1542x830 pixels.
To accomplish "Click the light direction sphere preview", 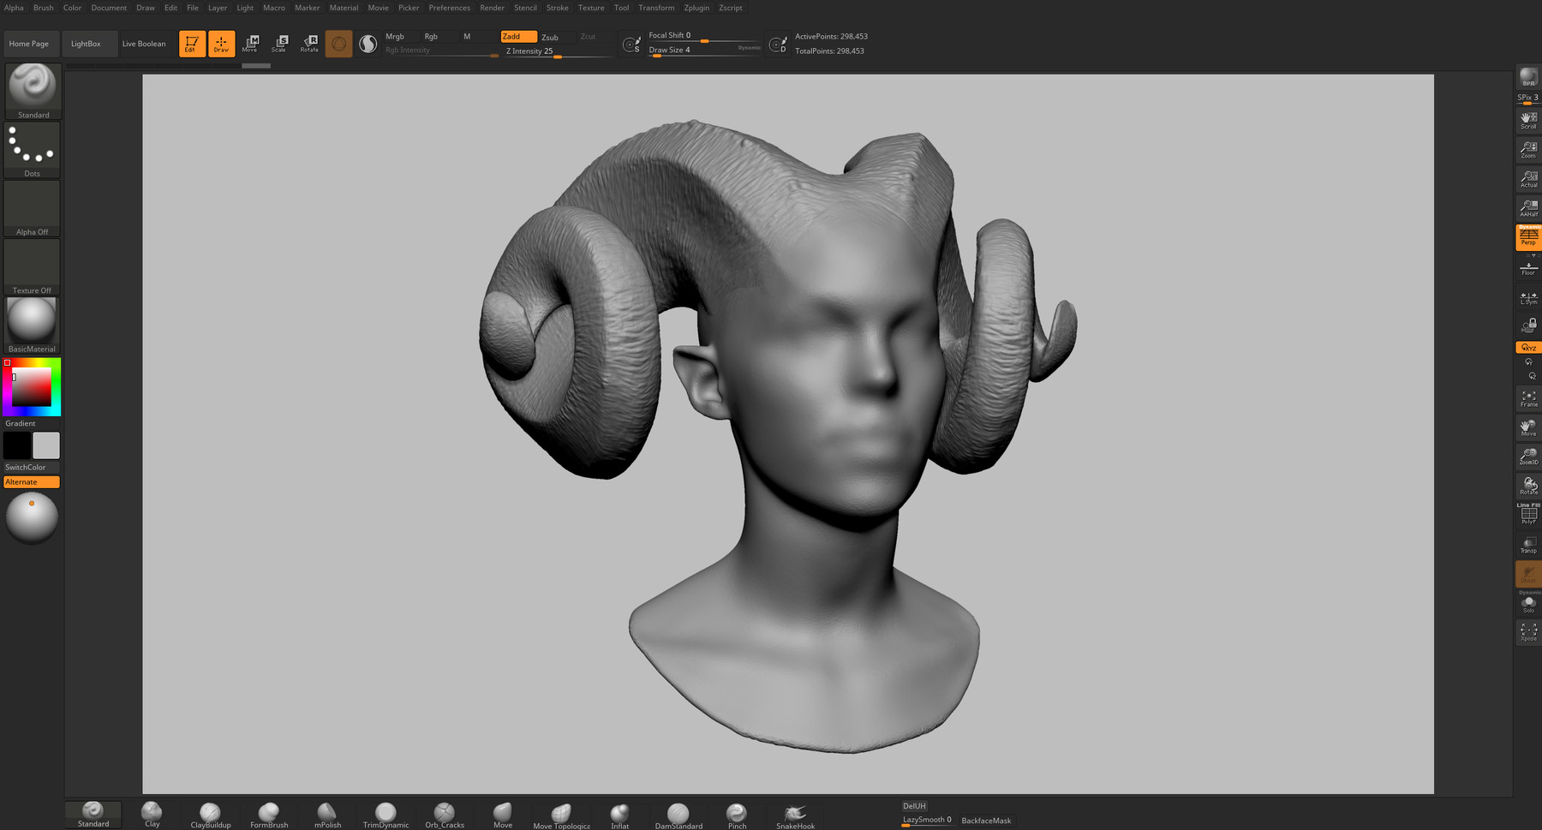I will pyautogui.click(x=32, y=517).
